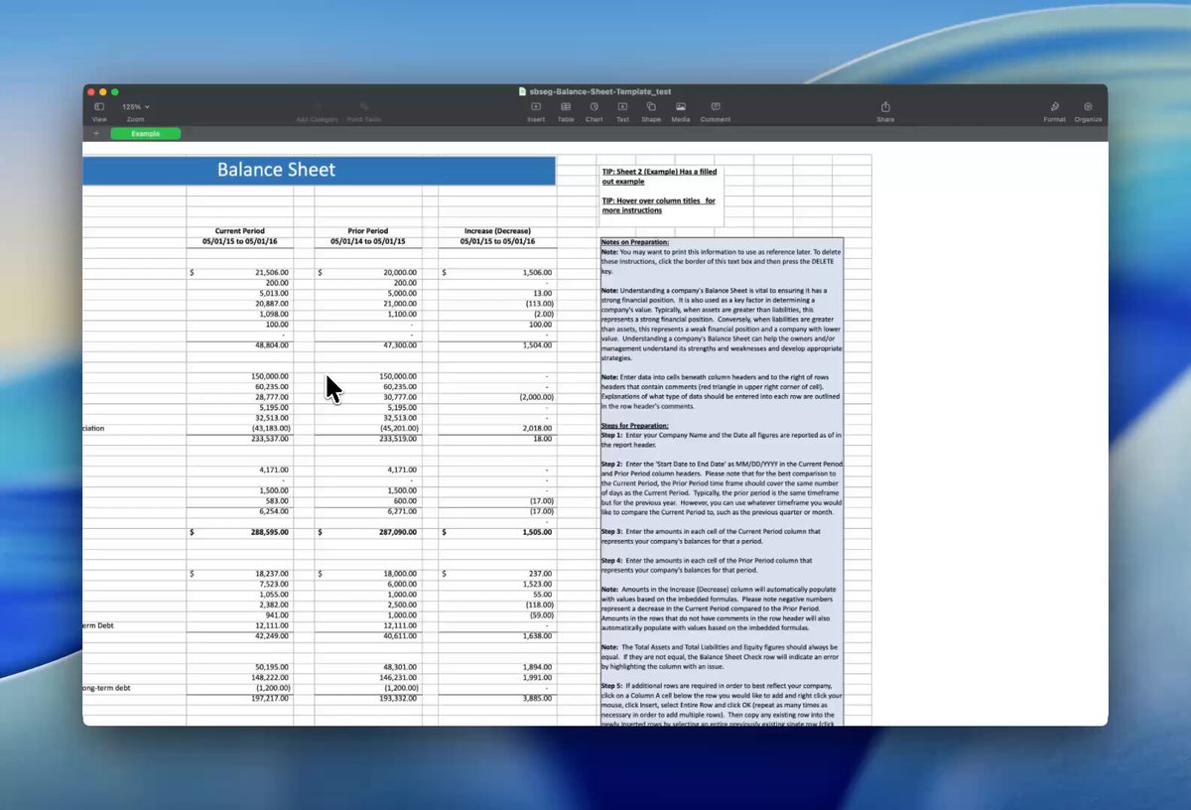Click the document file icon in title
Screen dimensions: 1191x810
point(522,91)
